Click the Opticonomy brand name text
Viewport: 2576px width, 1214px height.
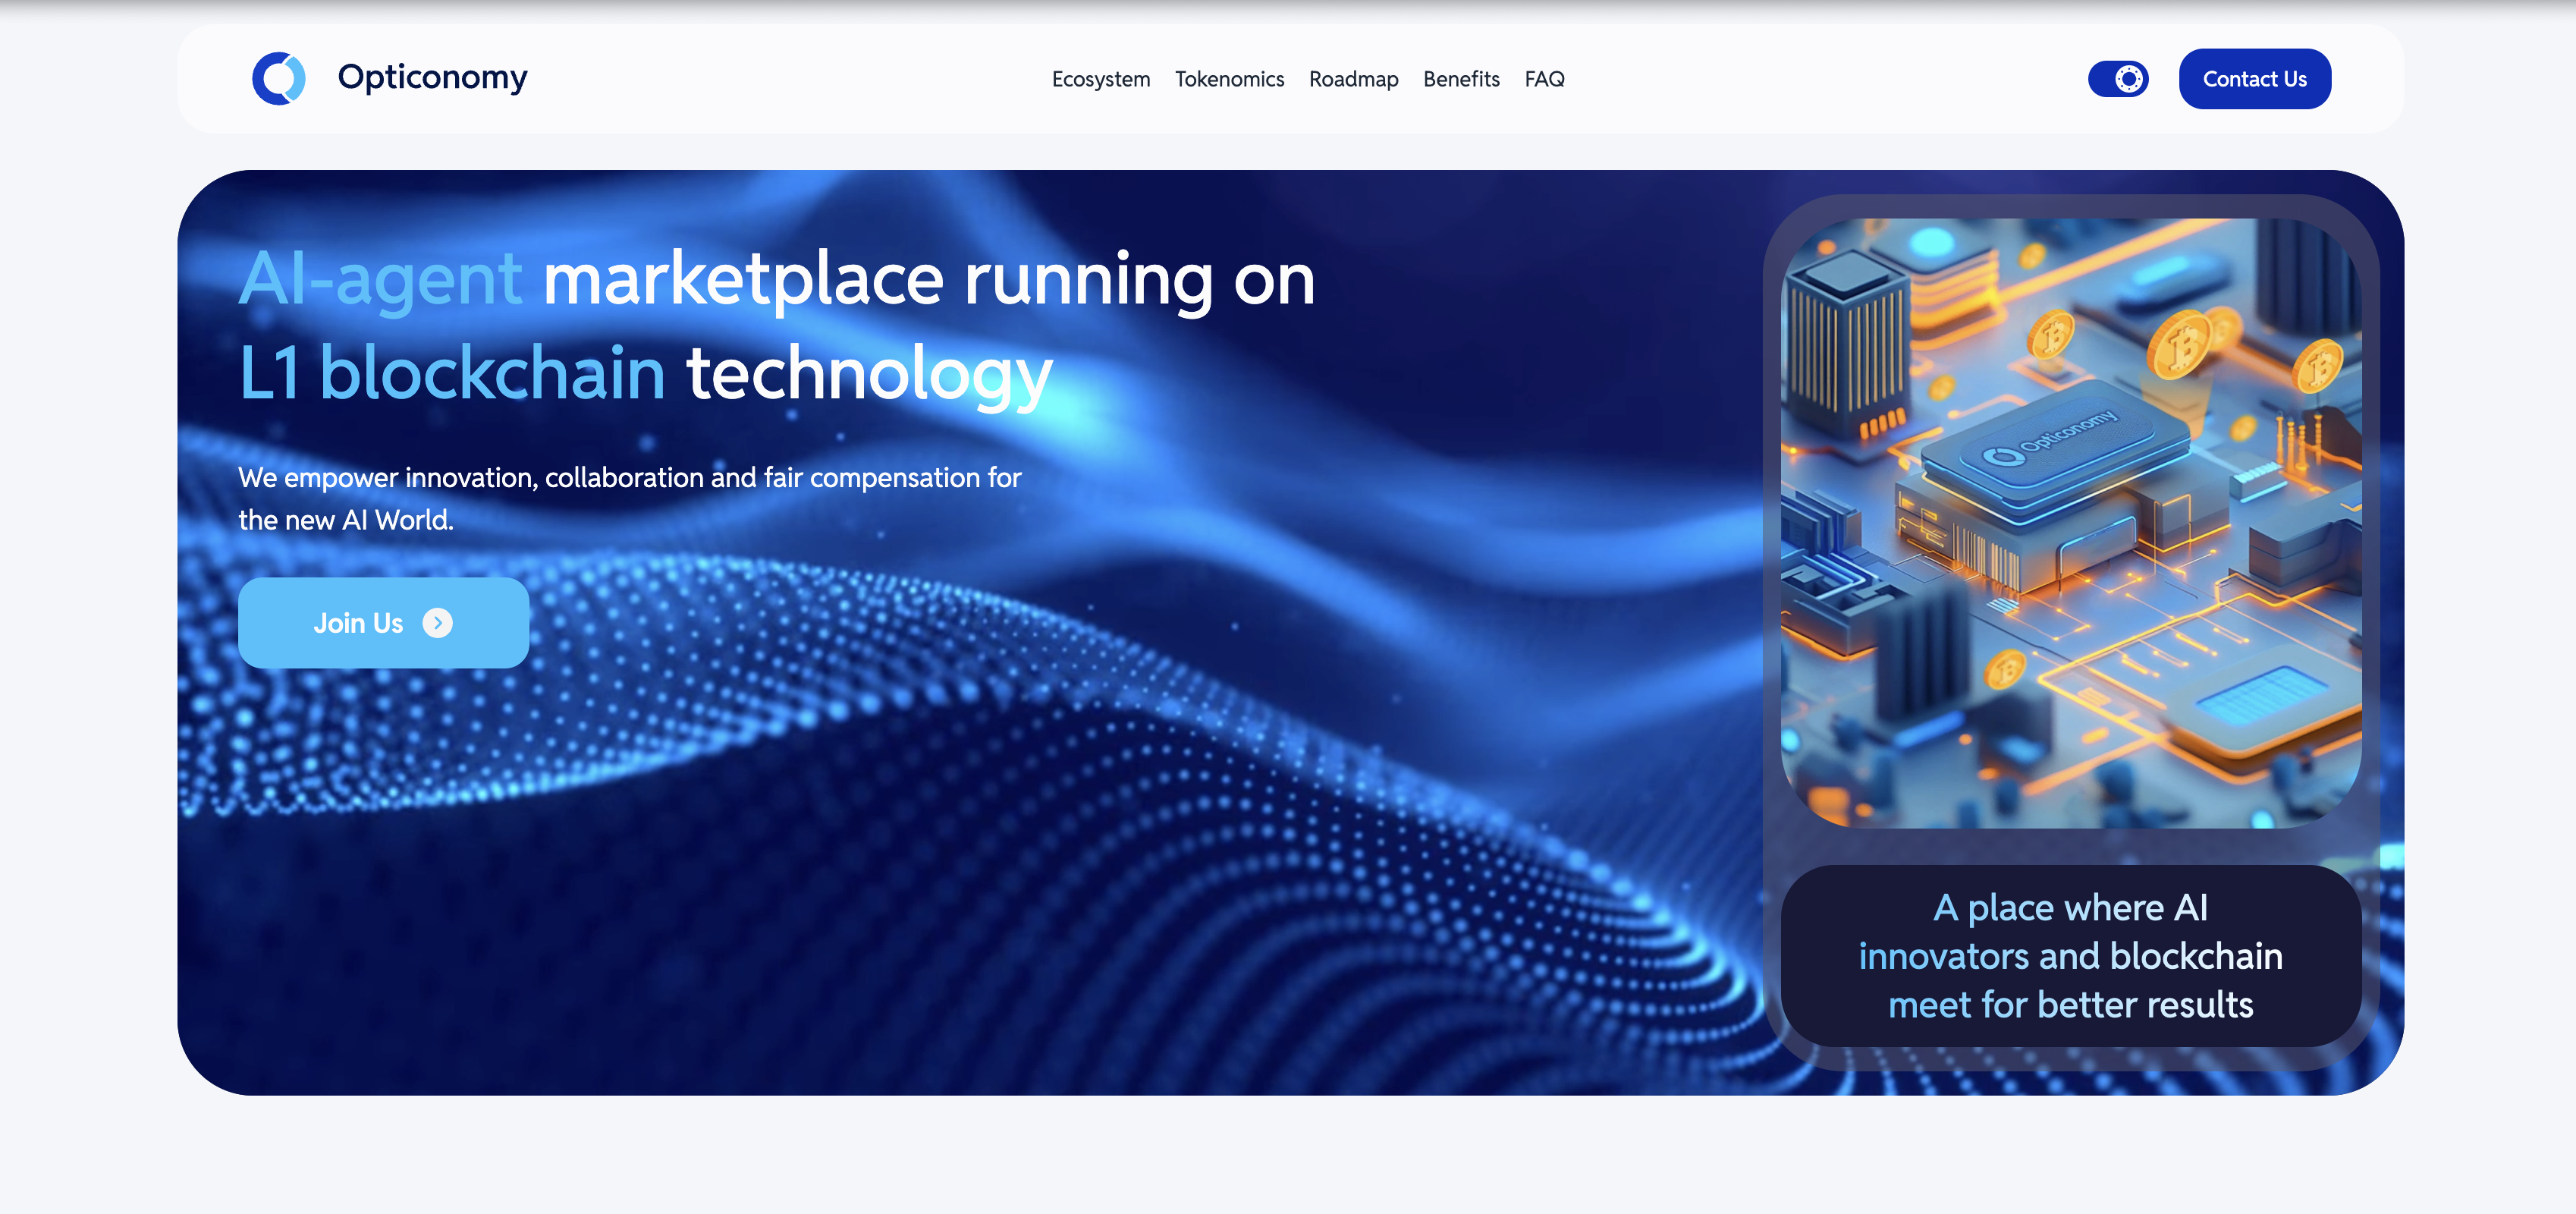(432, 78)
